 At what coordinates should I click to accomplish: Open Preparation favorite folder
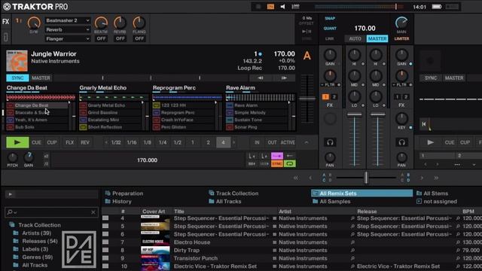(124, 193)
